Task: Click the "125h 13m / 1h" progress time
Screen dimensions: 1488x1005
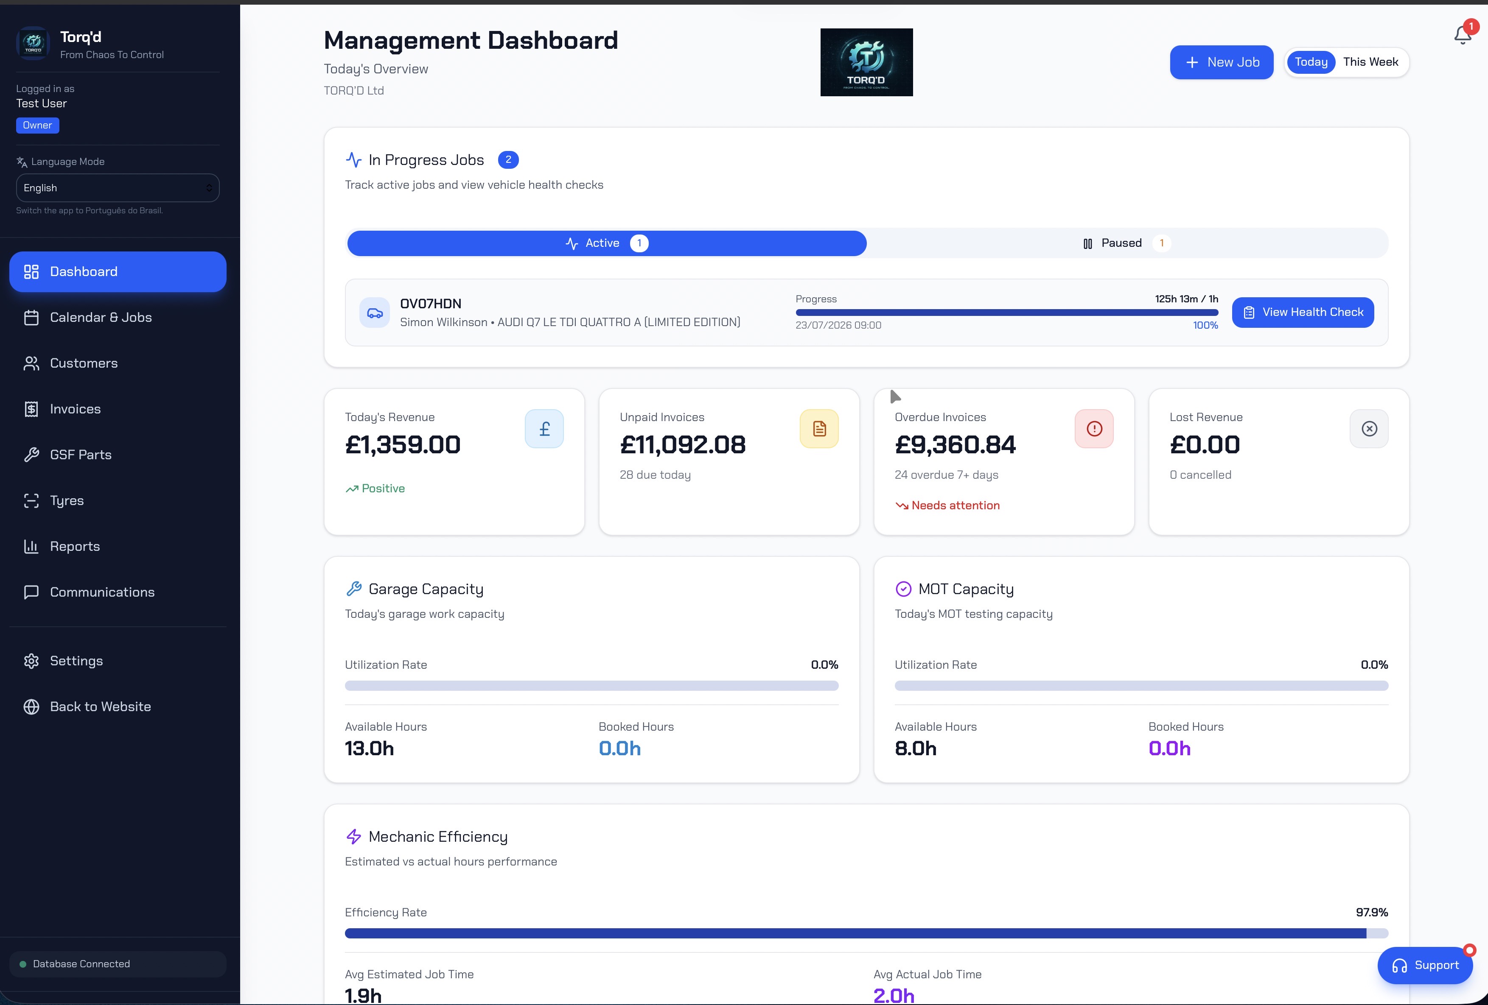Action: [x=1186, y=299]
